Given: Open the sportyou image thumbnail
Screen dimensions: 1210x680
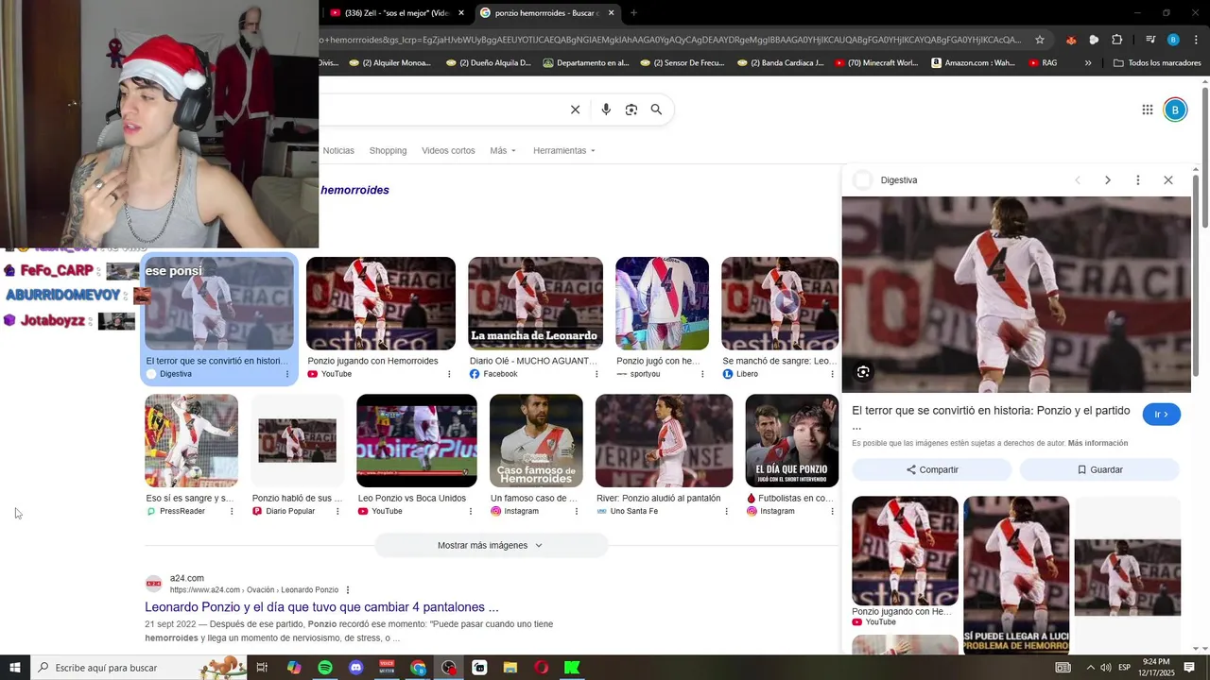Looking at the screenshot, I should point(662,303).
